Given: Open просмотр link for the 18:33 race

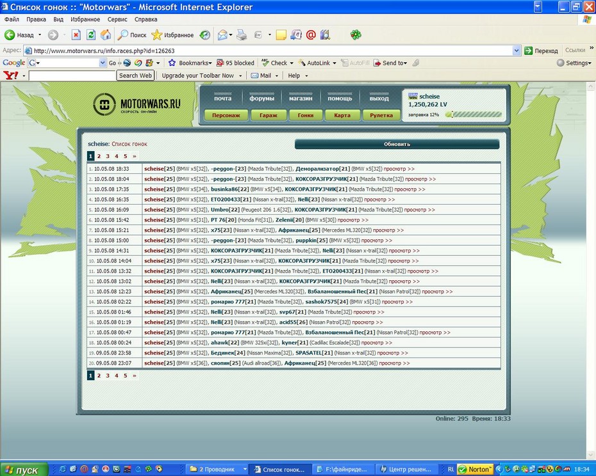Looking at the screenshot, I should point(399,169).
